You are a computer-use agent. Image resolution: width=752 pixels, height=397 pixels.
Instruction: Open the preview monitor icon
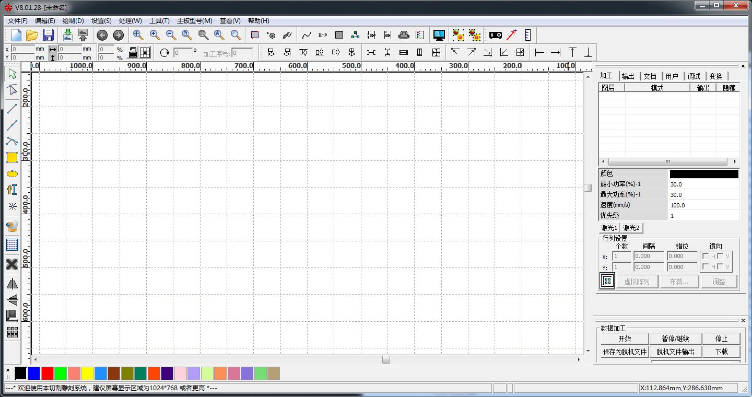click(x=439, y=35)
